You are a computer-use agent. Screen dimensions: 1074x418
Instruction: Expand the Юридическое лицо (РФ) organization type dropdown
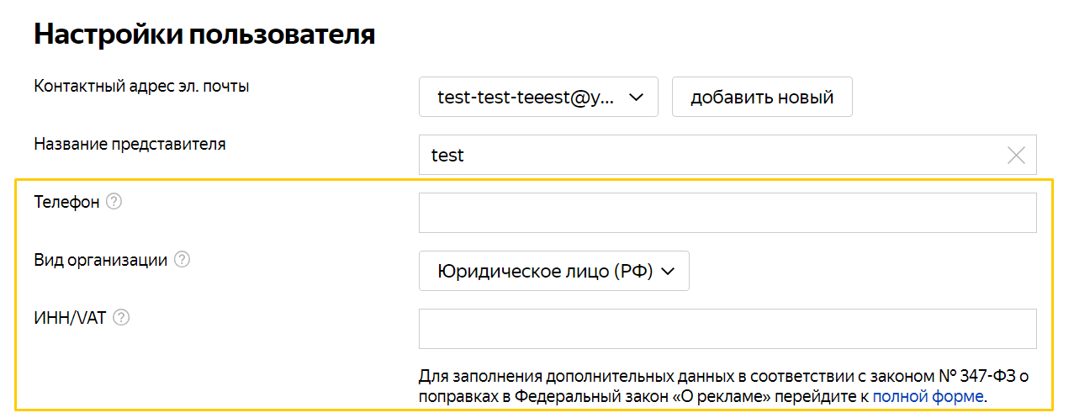tap(554, 271)
